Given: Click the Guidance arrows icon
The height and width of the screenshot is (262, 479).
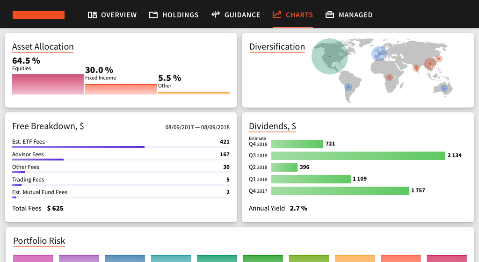Looking at the screenshot, I should [216, 15].
